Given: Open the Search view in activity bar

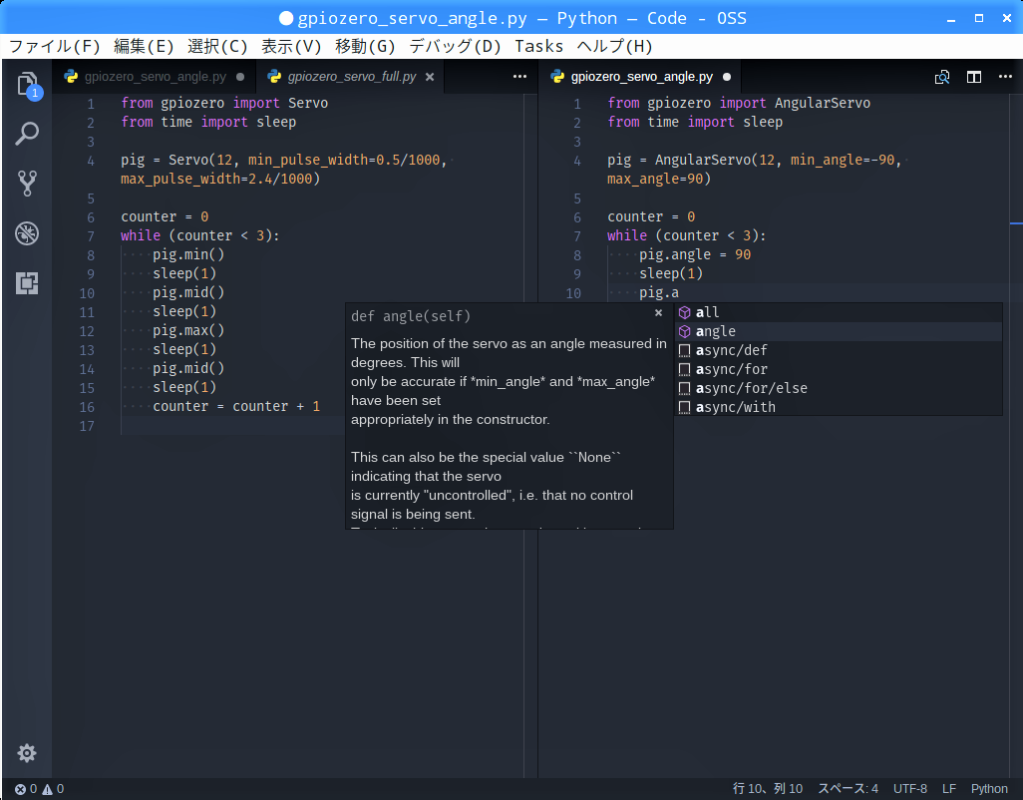Looking at the screenshot, I should point(27,134).
